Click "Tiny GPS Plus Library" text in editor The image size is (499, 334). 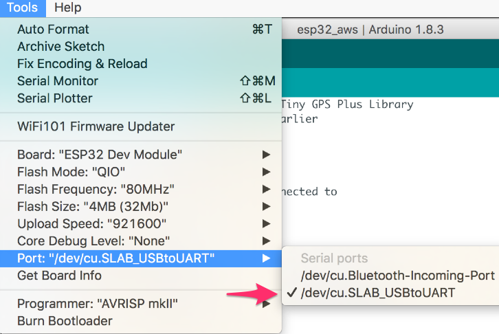(x=347, y=104)
